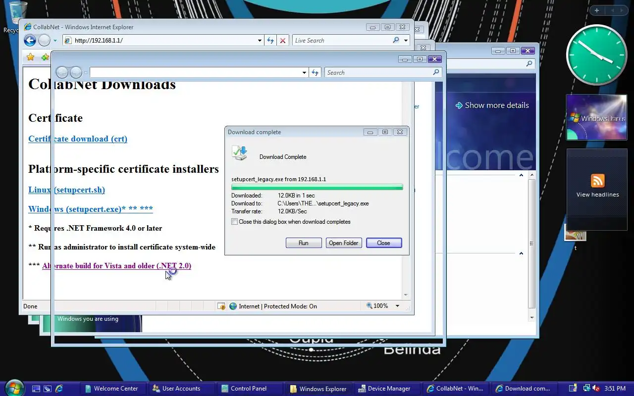The width and height of the screenshot is (634, 396).
Task: Open Favorites Center star icon in IE
Action: pos(30,57)
